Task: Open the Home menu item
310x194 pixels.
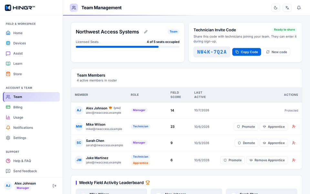Action: (31, 33)
